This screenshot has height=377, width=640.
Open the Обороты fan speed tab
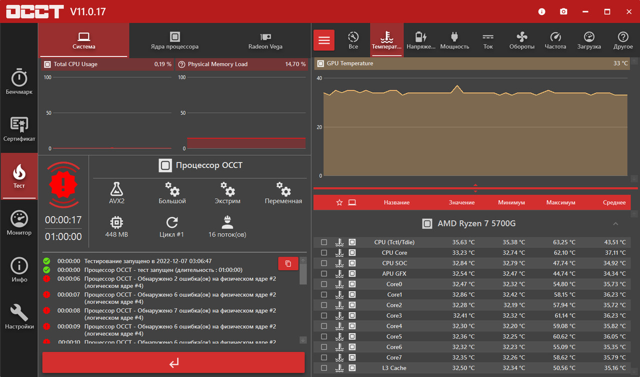pos(522,40)
